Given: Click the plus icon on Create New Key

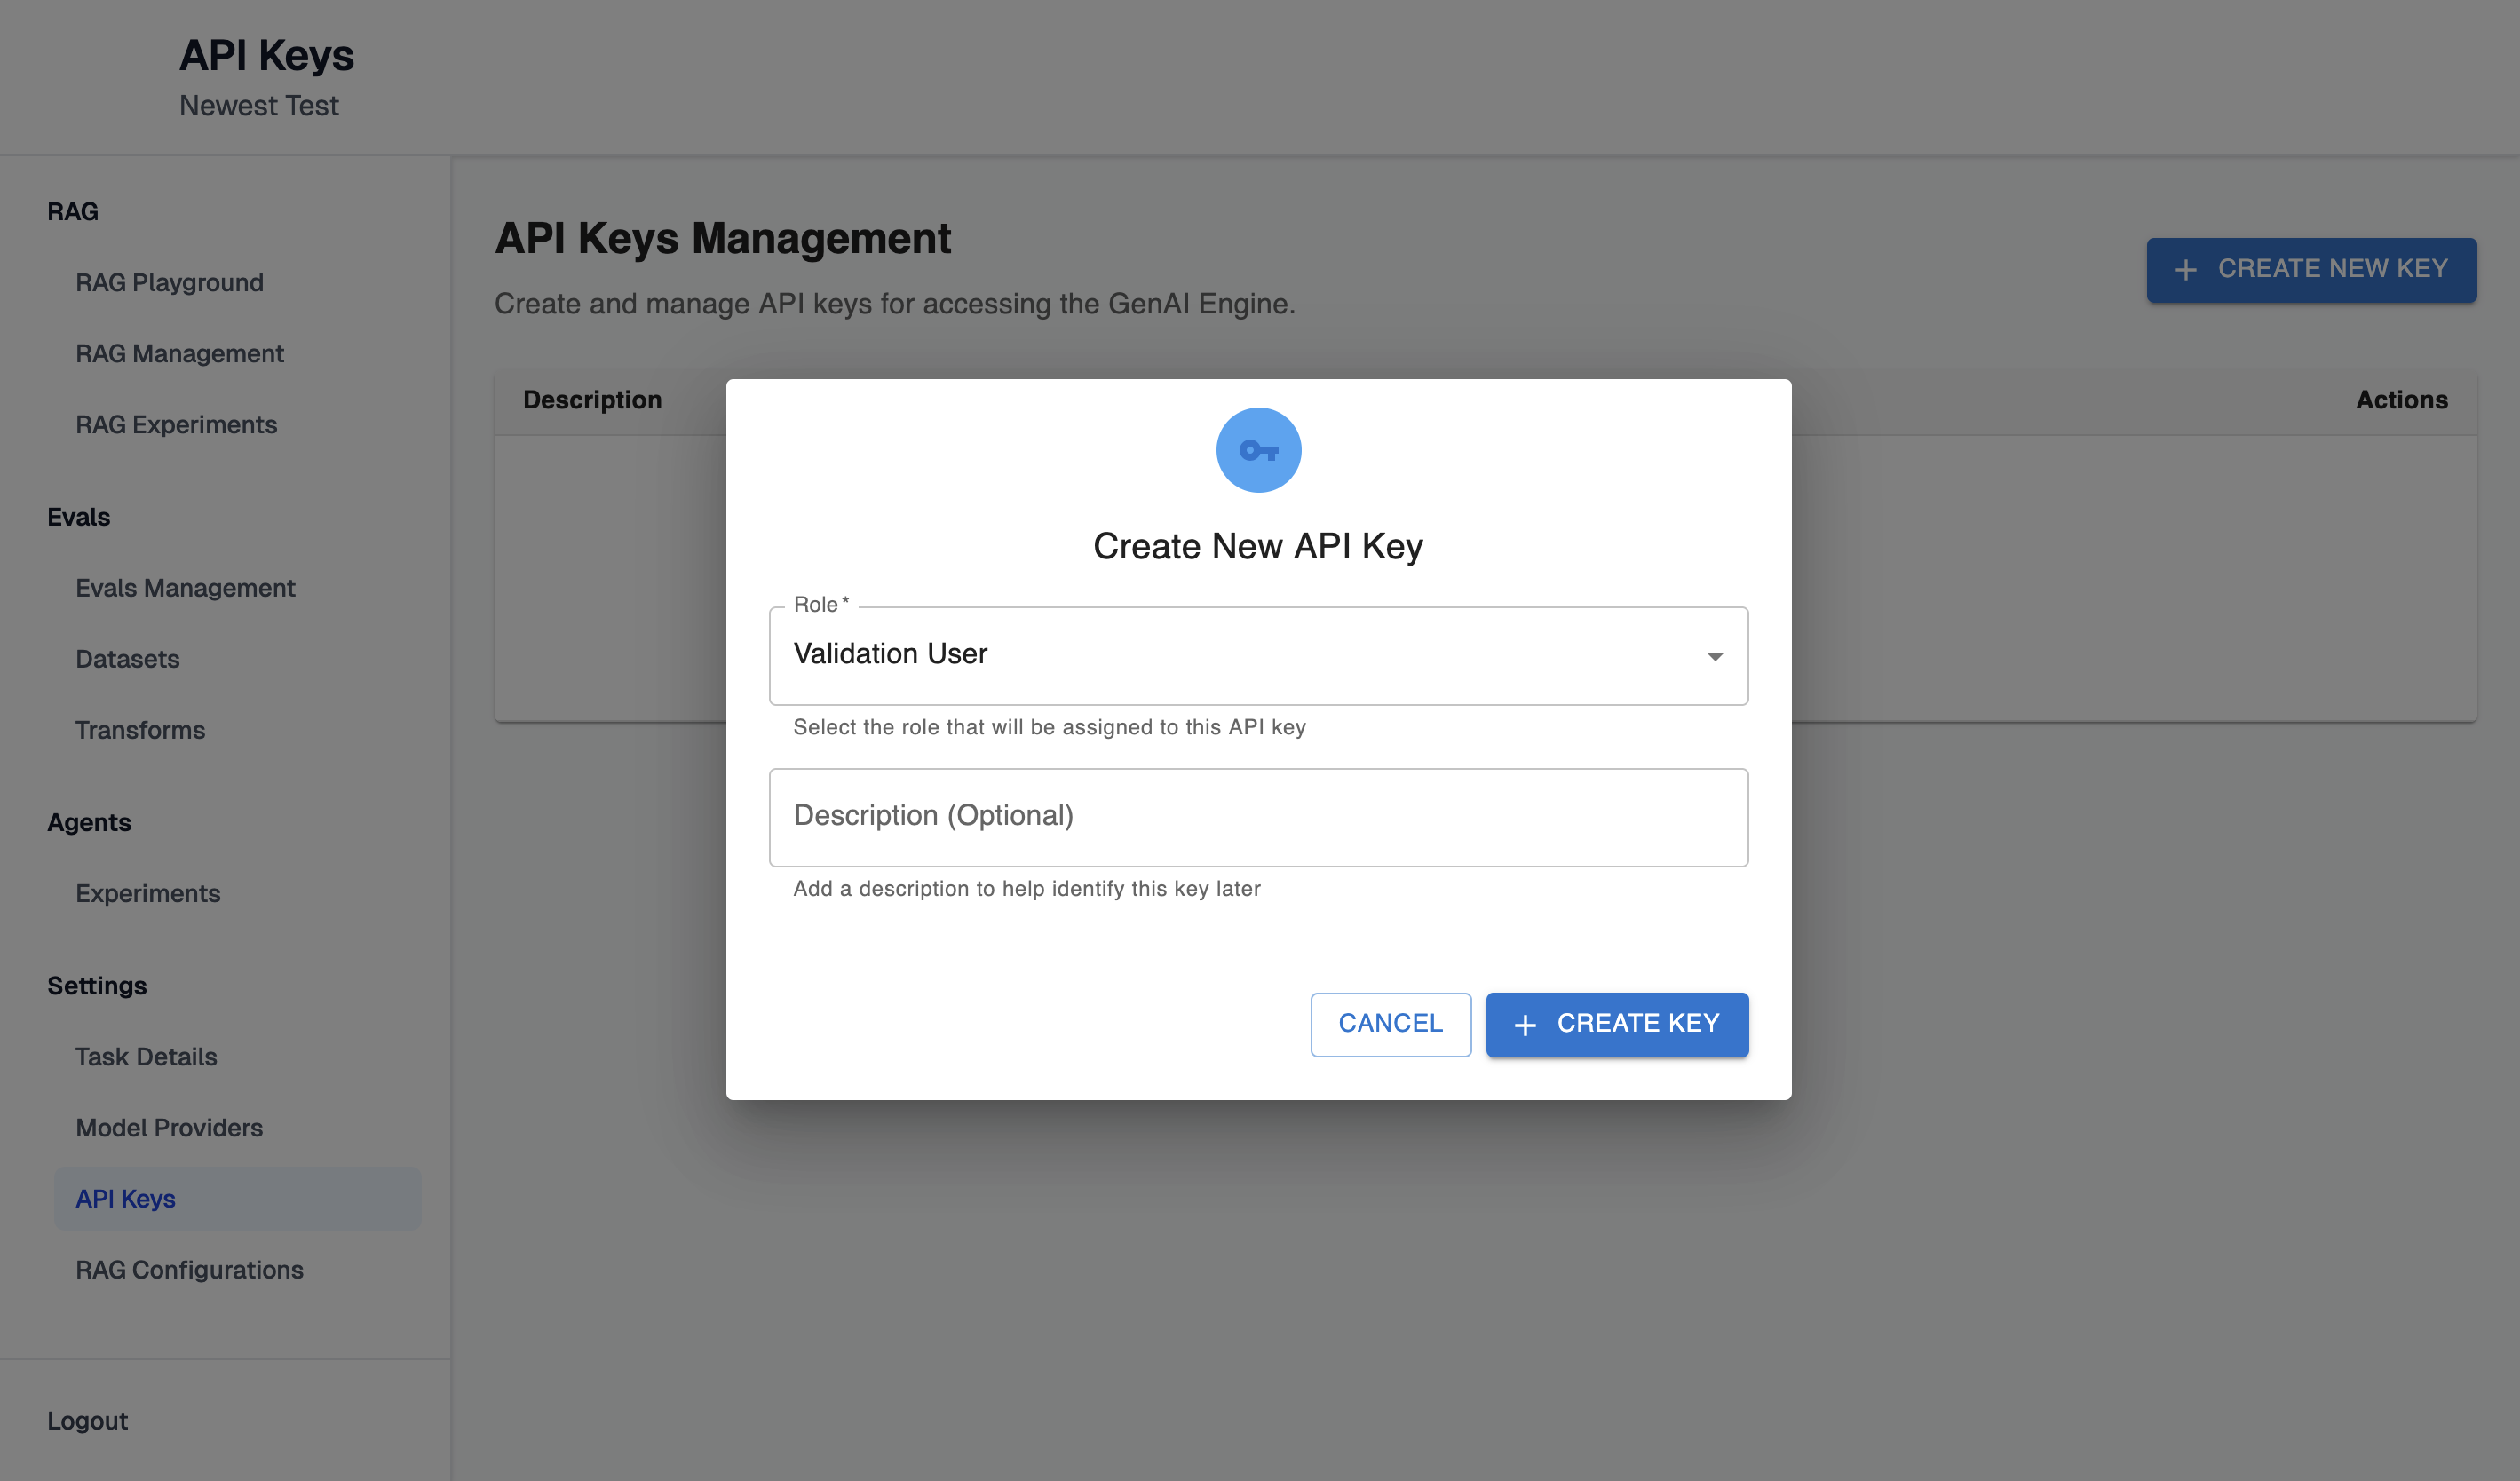Looking at the screenshot, I should coord(2186,270).
